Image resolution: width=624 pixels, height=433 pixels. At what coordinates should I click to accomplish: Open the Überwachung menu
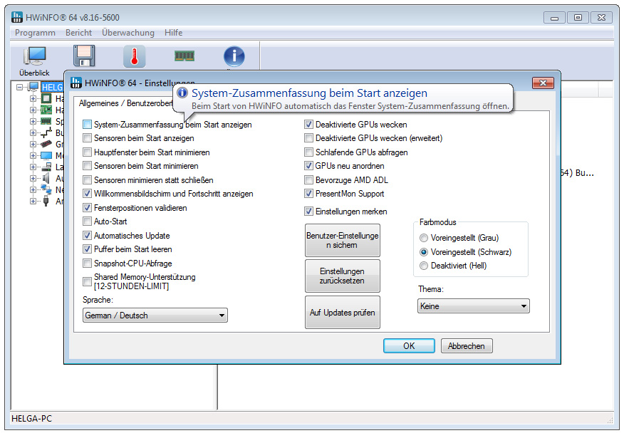coord(128,33)
